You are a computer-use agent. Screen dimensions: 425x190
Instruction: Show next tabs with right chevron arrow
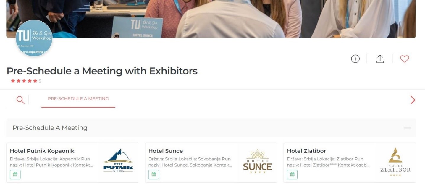click(413, 100)
